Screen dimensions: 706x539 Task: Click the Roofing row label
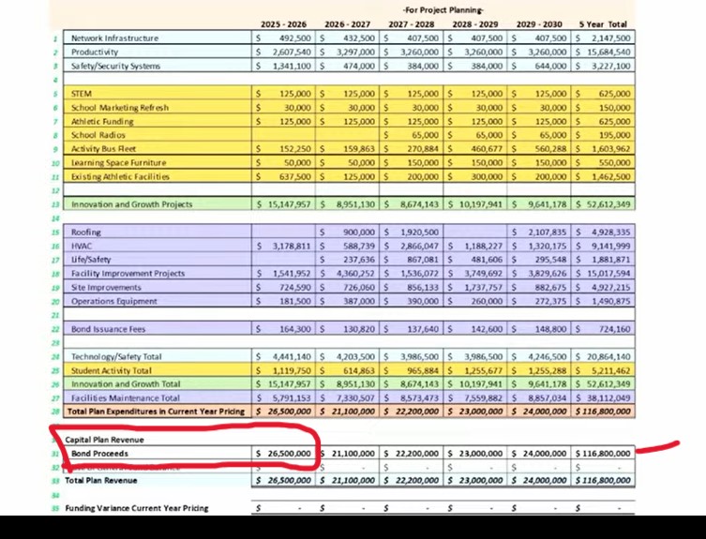coord(86,232)
